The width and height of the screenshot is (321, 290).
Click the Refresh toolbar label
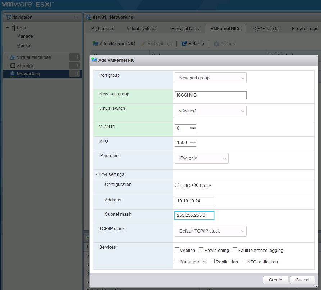pyautogui.click(x=196, y=44)
